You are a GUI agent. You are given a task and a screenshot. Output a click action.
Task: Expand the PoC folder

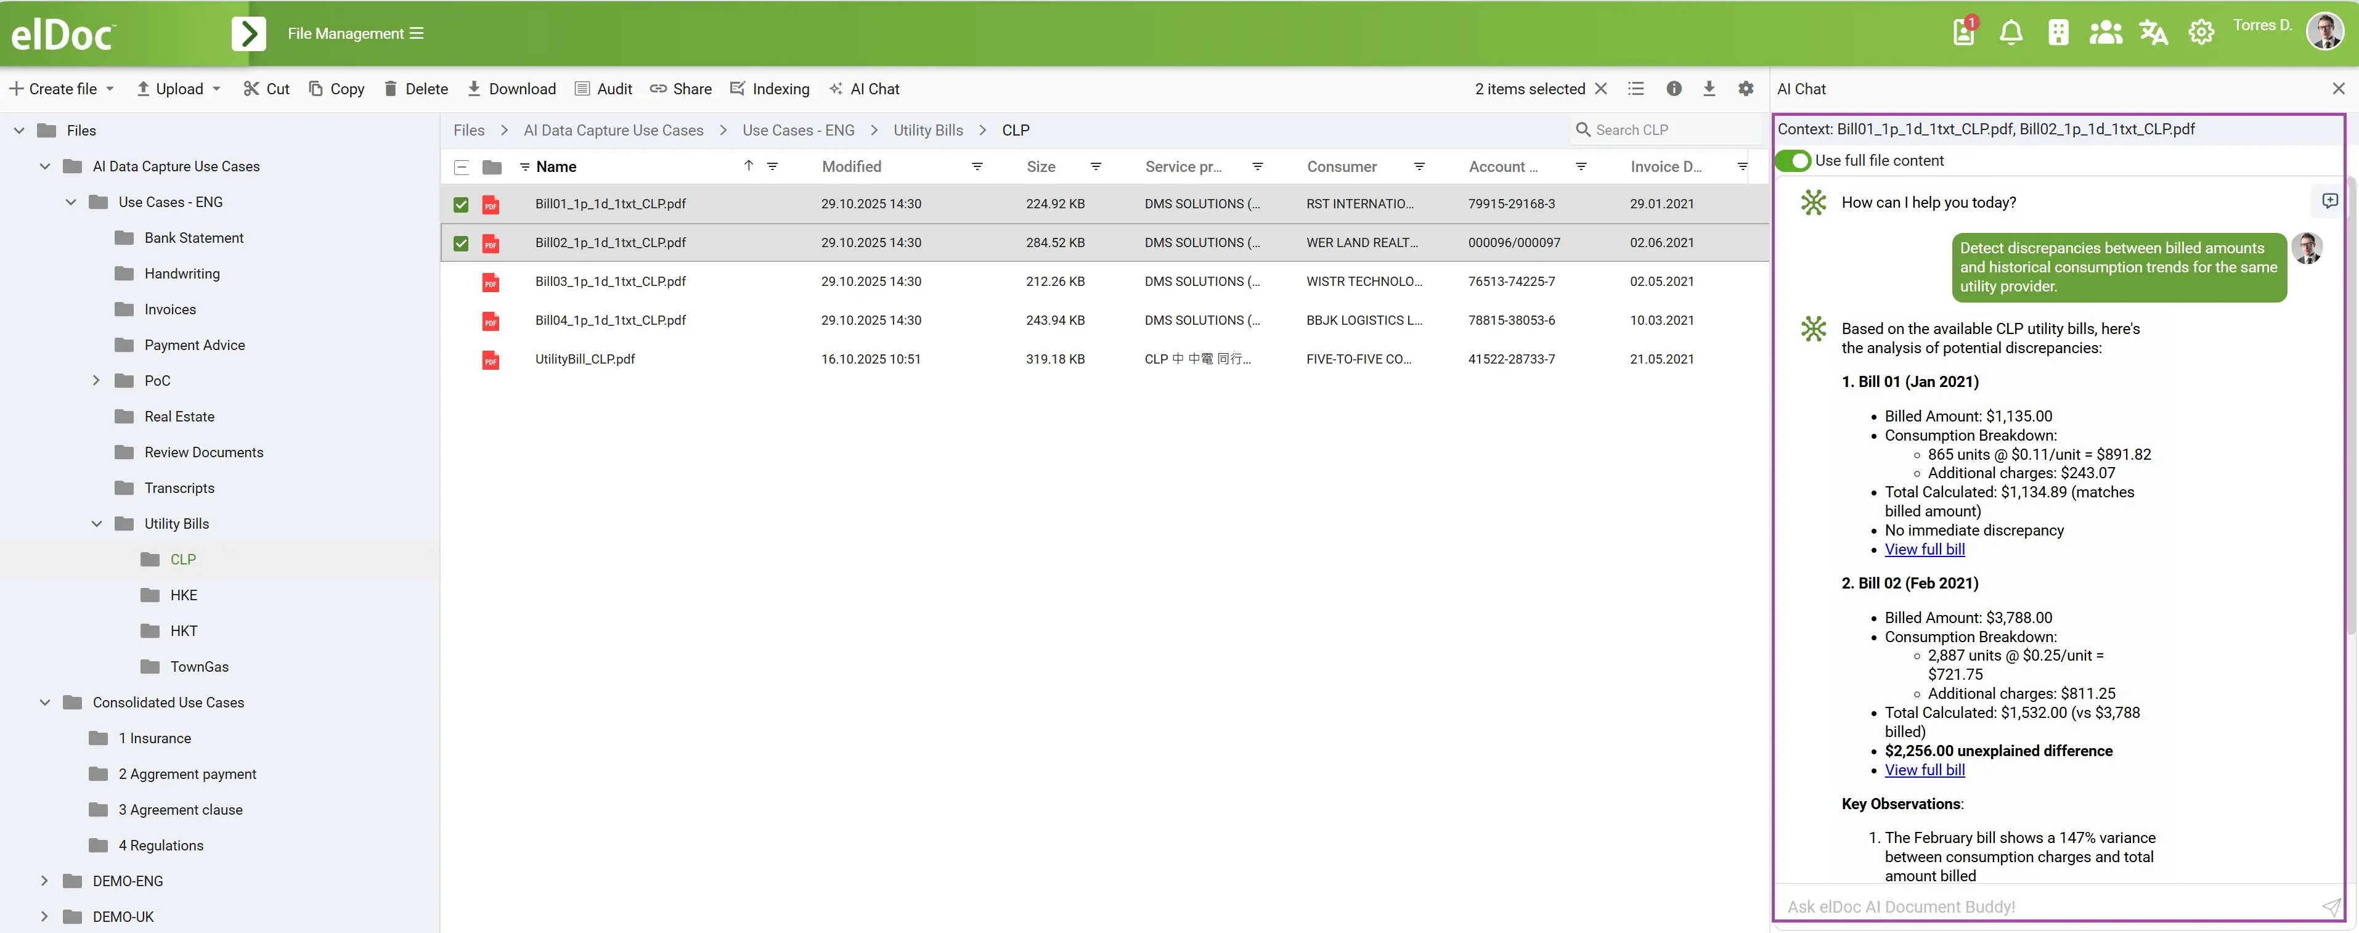pos(96,381)
